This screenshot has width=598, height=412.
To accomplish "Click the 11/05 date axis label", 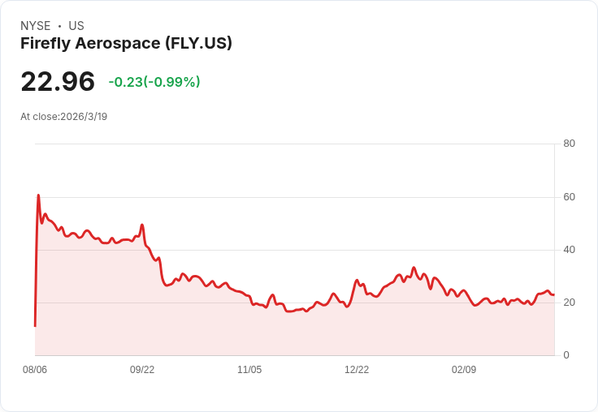I will pyautogui.click(x=249, y=369).
